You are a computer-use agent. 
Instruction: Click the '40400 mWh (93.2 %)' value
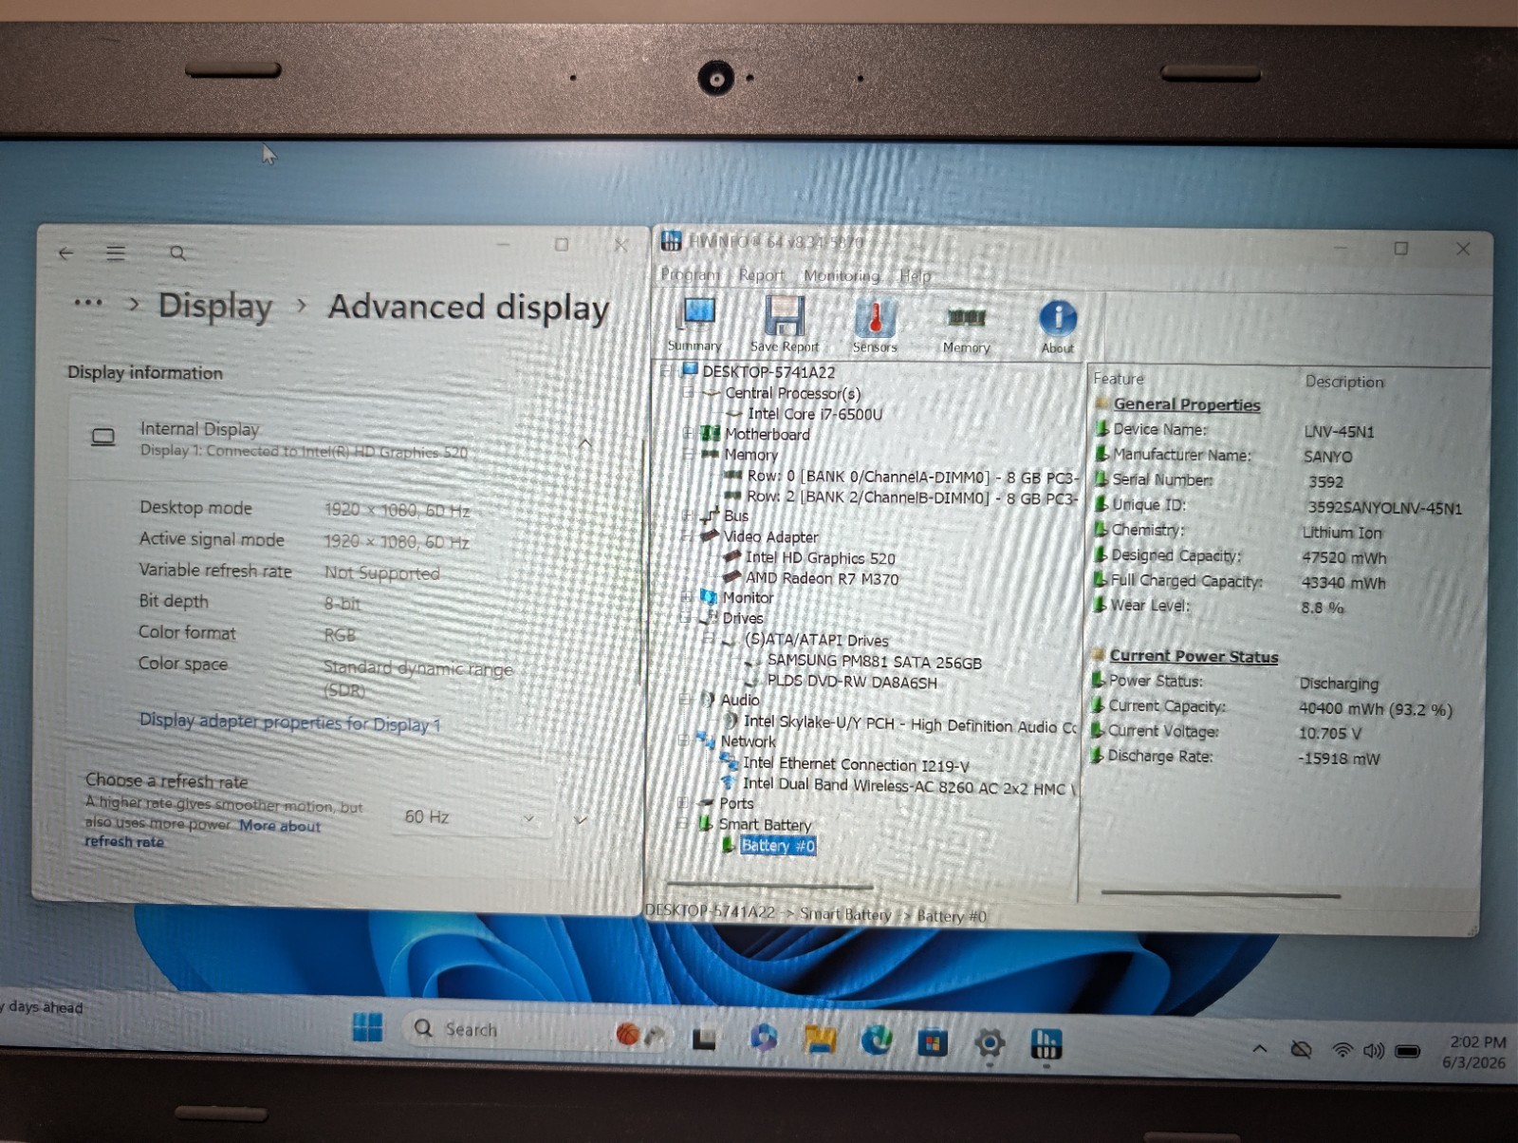pyautogui.click(x=1375, y=708)
